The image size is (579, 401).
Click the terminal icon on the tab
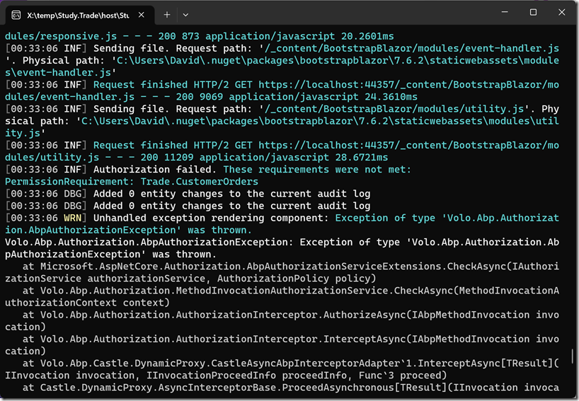[x=16, y=14]
